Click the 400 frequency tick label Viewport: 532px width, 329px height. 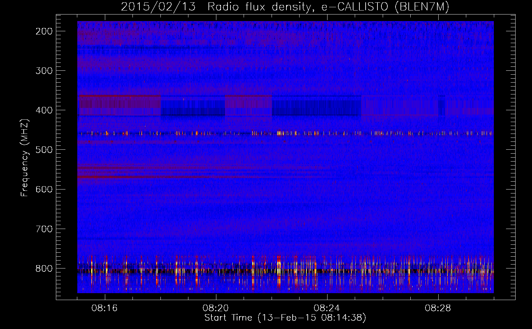pos(44,110)
